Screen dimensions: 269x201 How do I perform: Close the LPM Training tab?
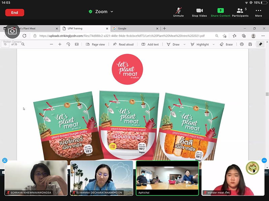(107, 28)
